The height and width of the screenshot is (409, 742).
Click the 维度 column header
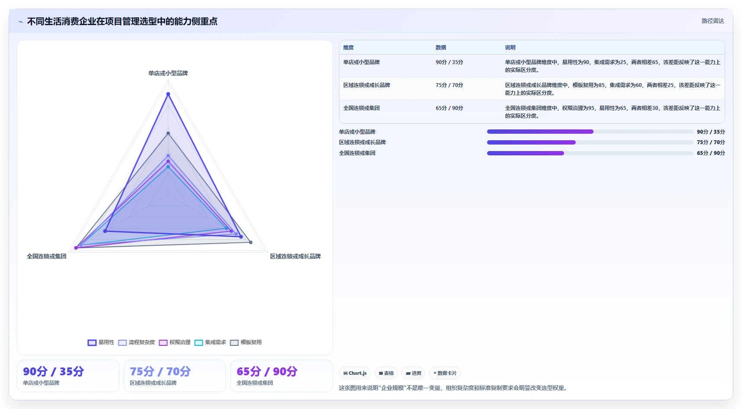point(348,48)
